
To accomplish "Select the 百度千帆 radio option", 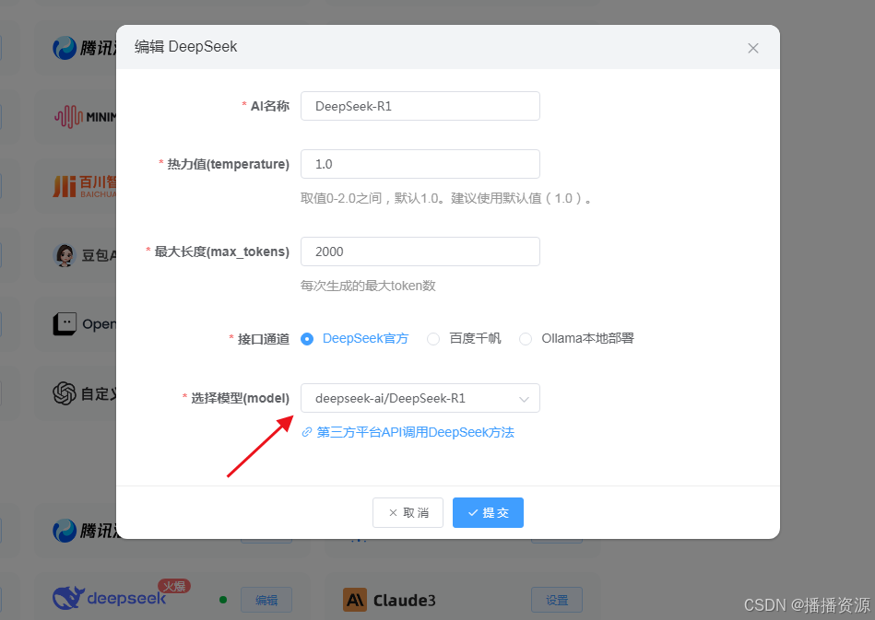I will click(x=464, y=338).
